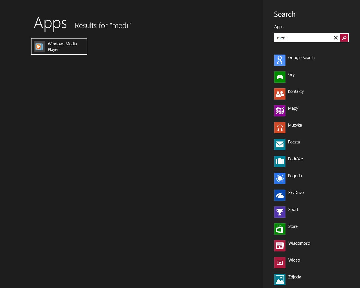Click the Wiadomości label

299,243
